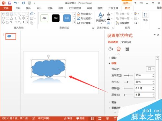The height and width of the screenshot is (121, 162).
Task: Open the 大小 (Size) group button
Action: [x=145, y=18]
